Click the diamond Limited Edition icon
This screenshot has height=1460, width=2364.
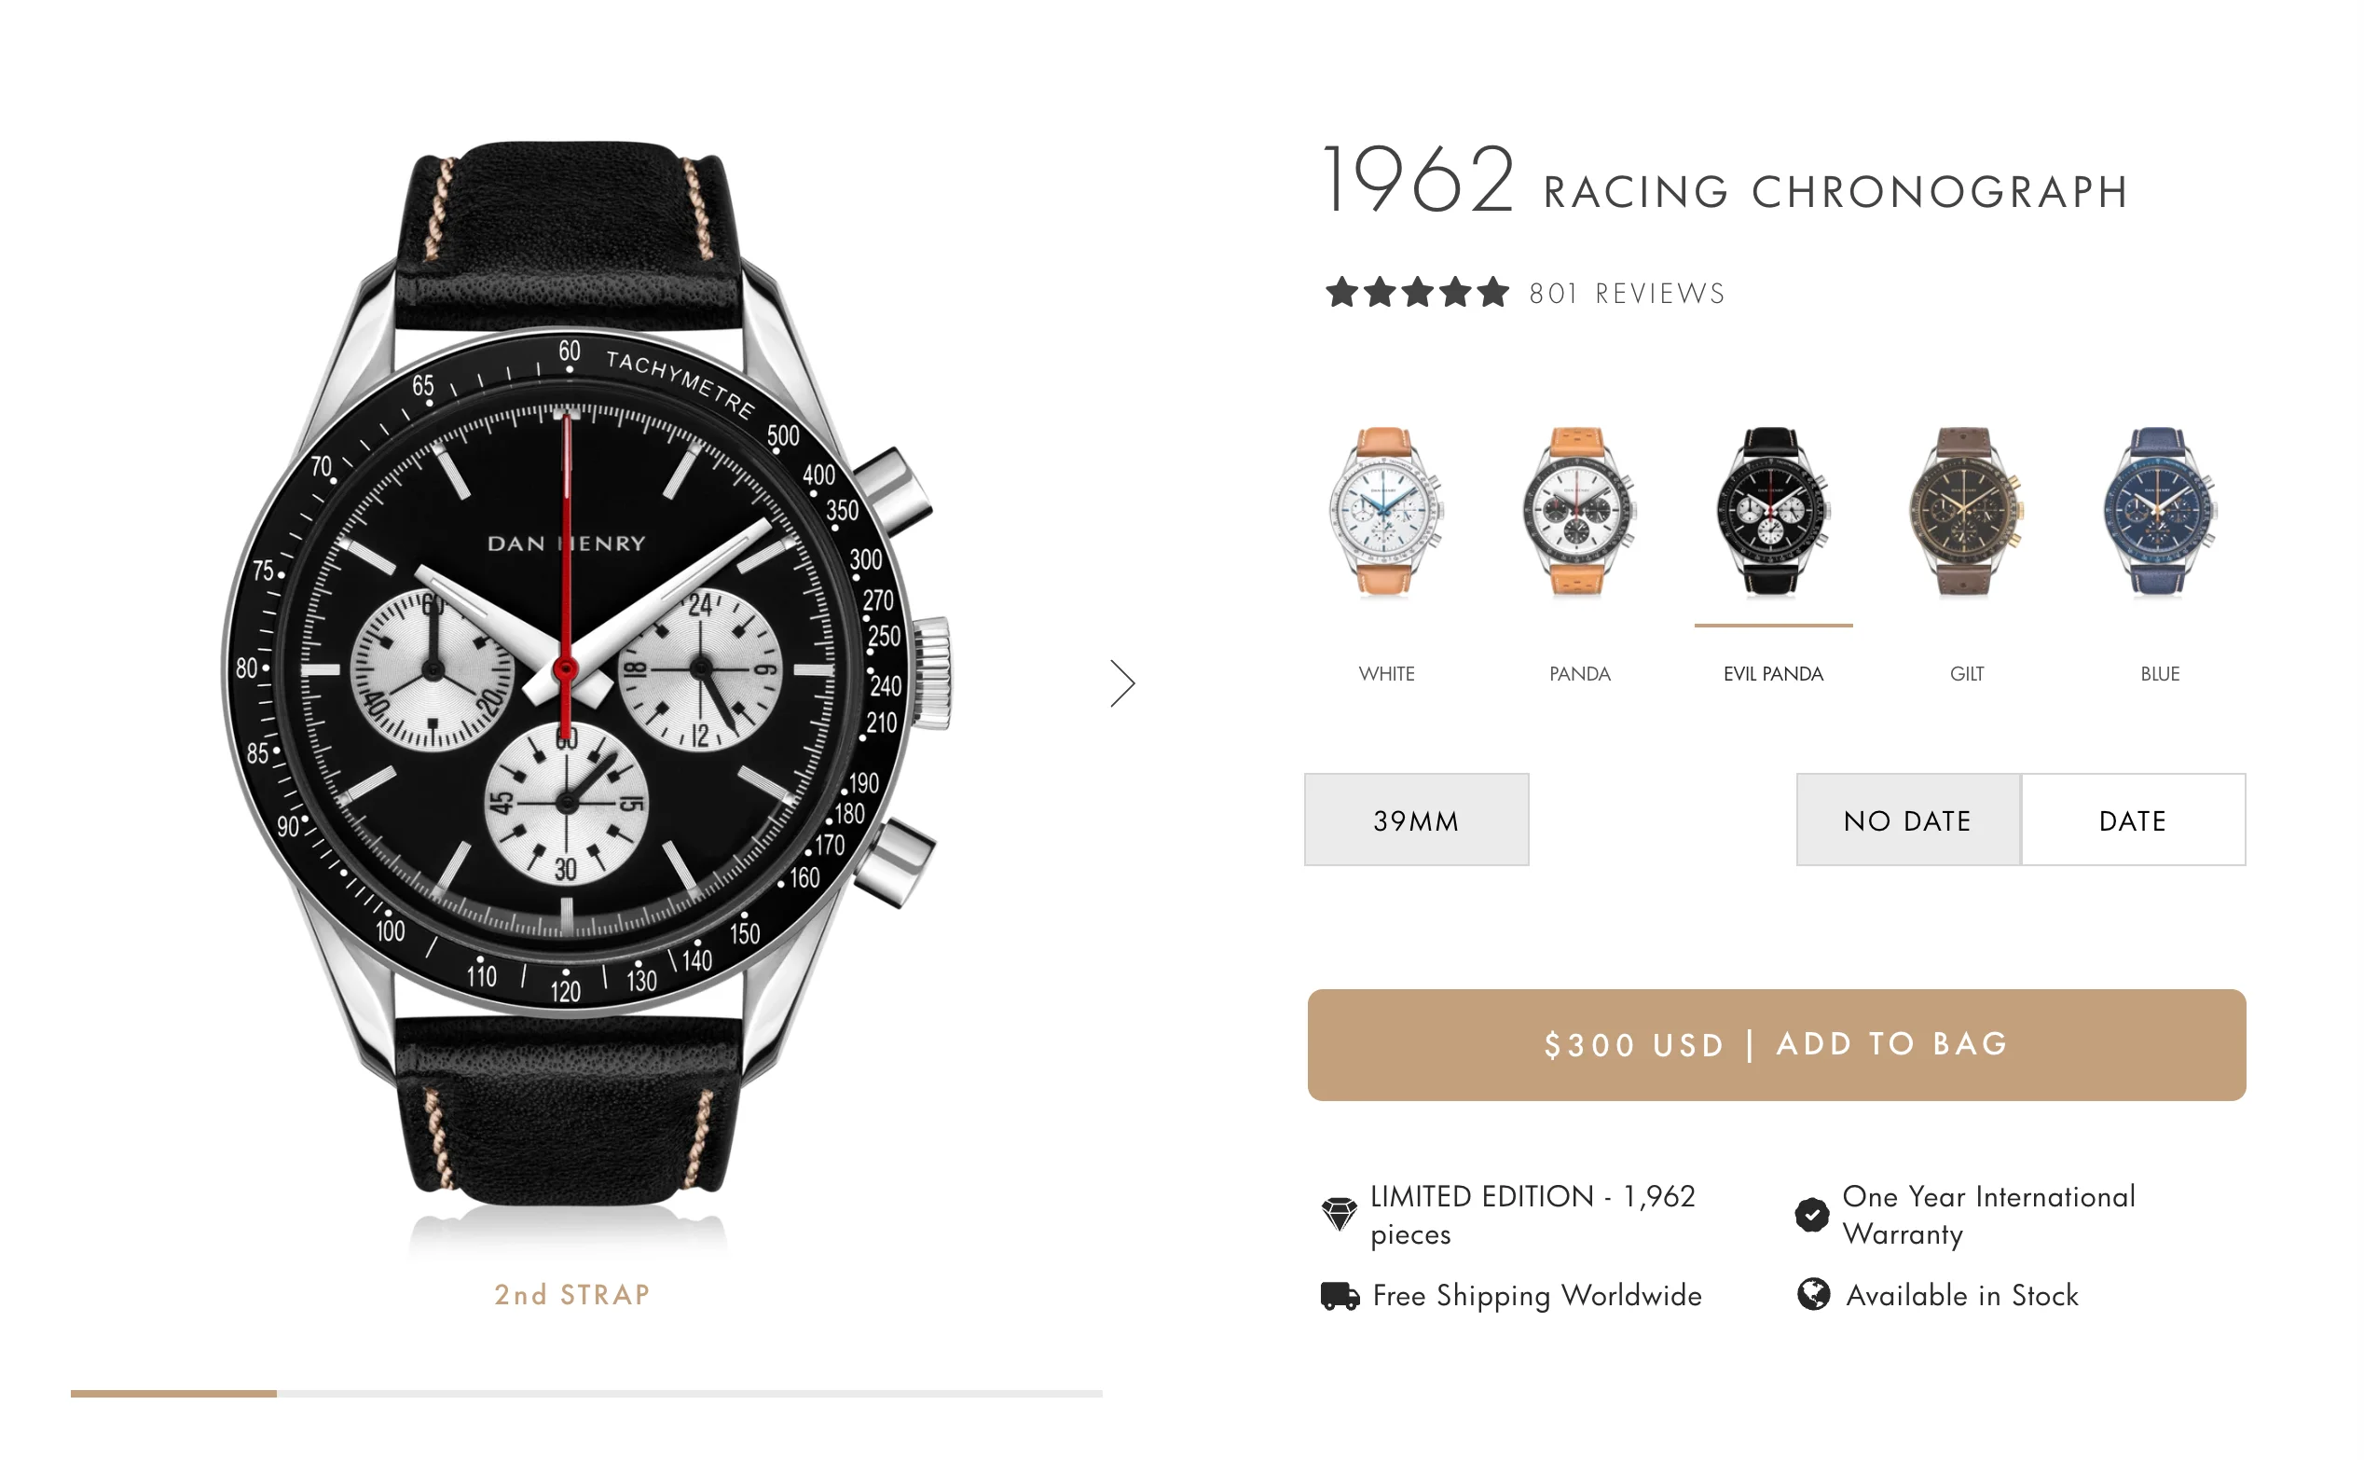1339,1214
